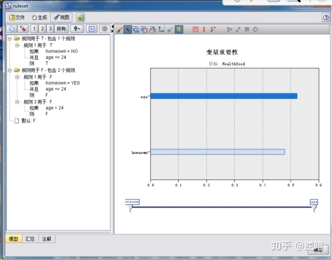Click the copy chart visualization icon
332x260 pixels.
tap(136, 30)
